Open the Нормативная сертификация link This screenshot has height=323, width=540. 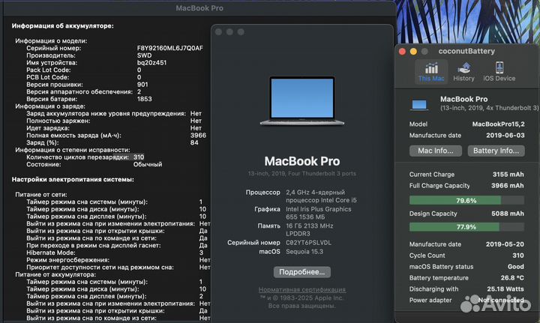click(x=302, y=289)
